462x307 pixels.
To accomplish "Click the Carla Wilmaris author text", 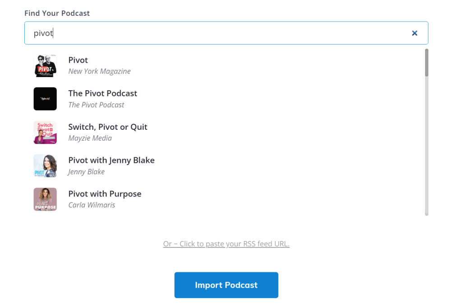I will pos(91,205).
